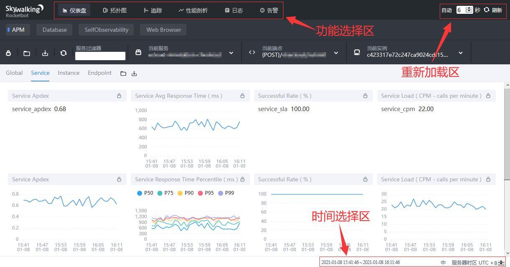Click the dashboard import folder icon
510x267 pixels.
tap(27, 53)
